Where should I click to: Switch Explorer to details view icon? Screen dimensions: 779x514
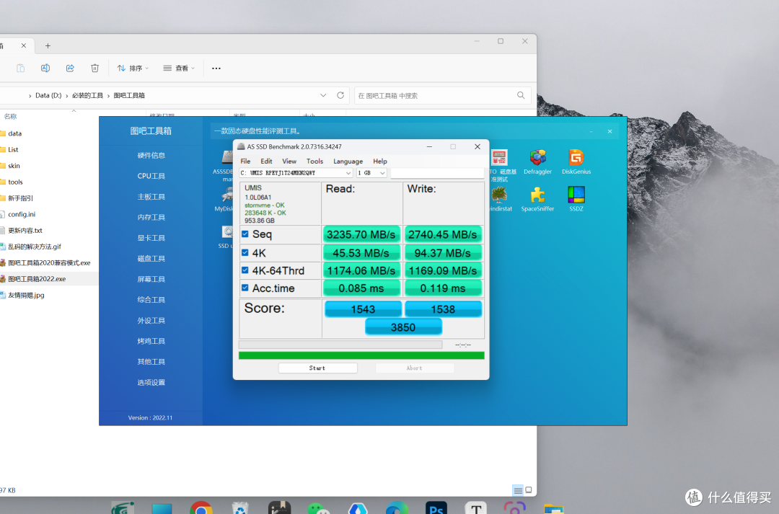pyautogui.click(x=518, y=491)
